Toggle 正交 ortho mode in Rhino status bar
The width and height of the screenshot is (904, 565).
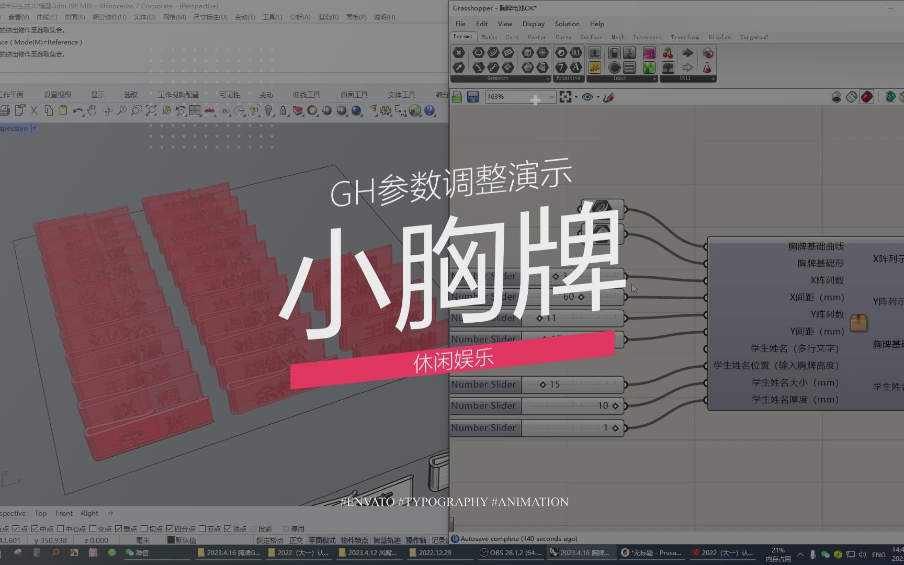pos(296,540)
